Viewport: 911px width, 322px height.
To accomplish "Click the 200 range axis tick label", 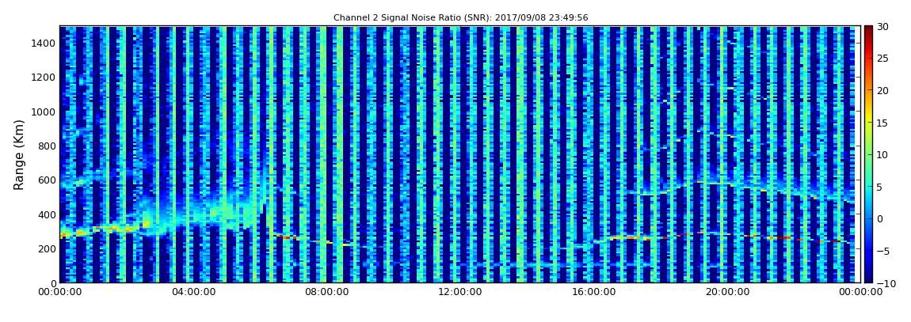I will pos(47,249).
